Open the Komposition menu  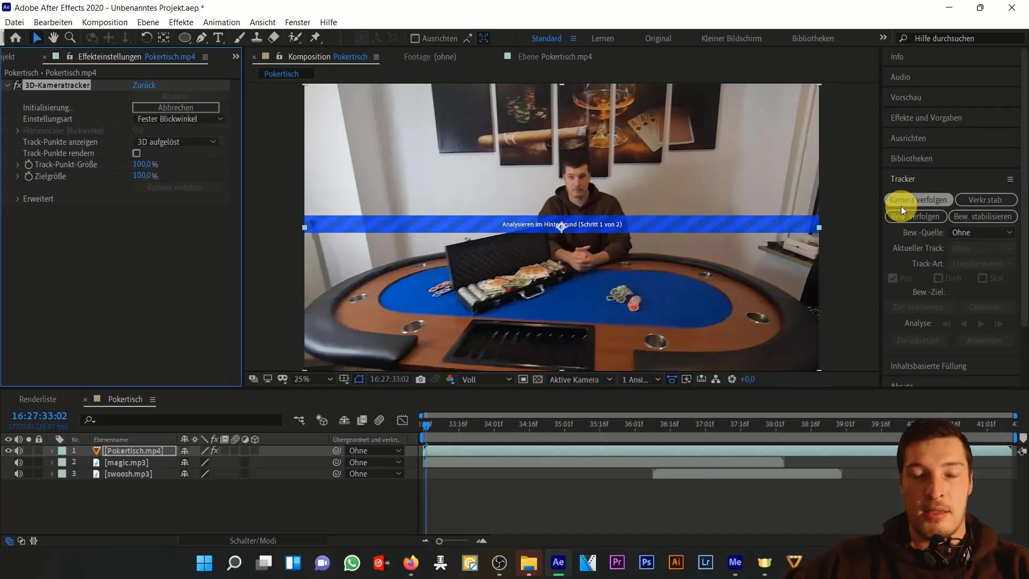(x=105, y=23)
